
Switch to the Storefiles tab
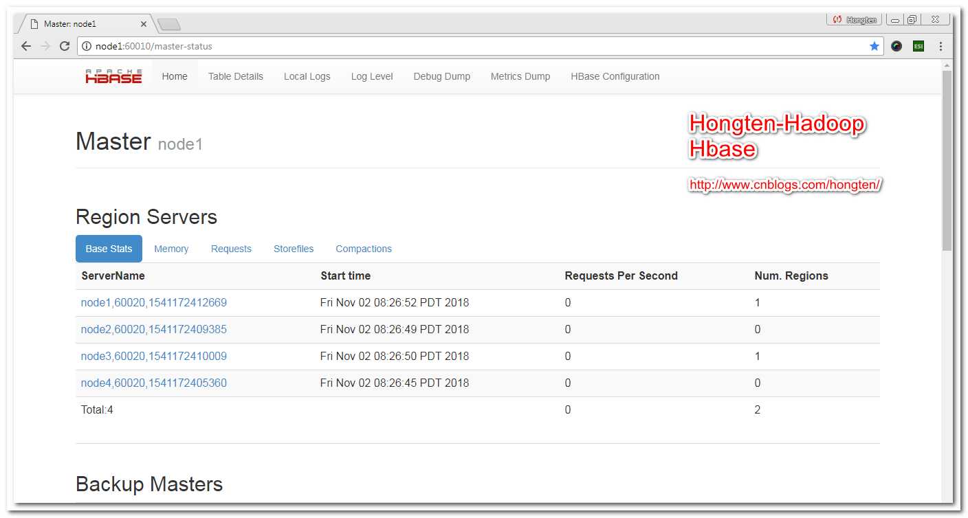(294, 249)
